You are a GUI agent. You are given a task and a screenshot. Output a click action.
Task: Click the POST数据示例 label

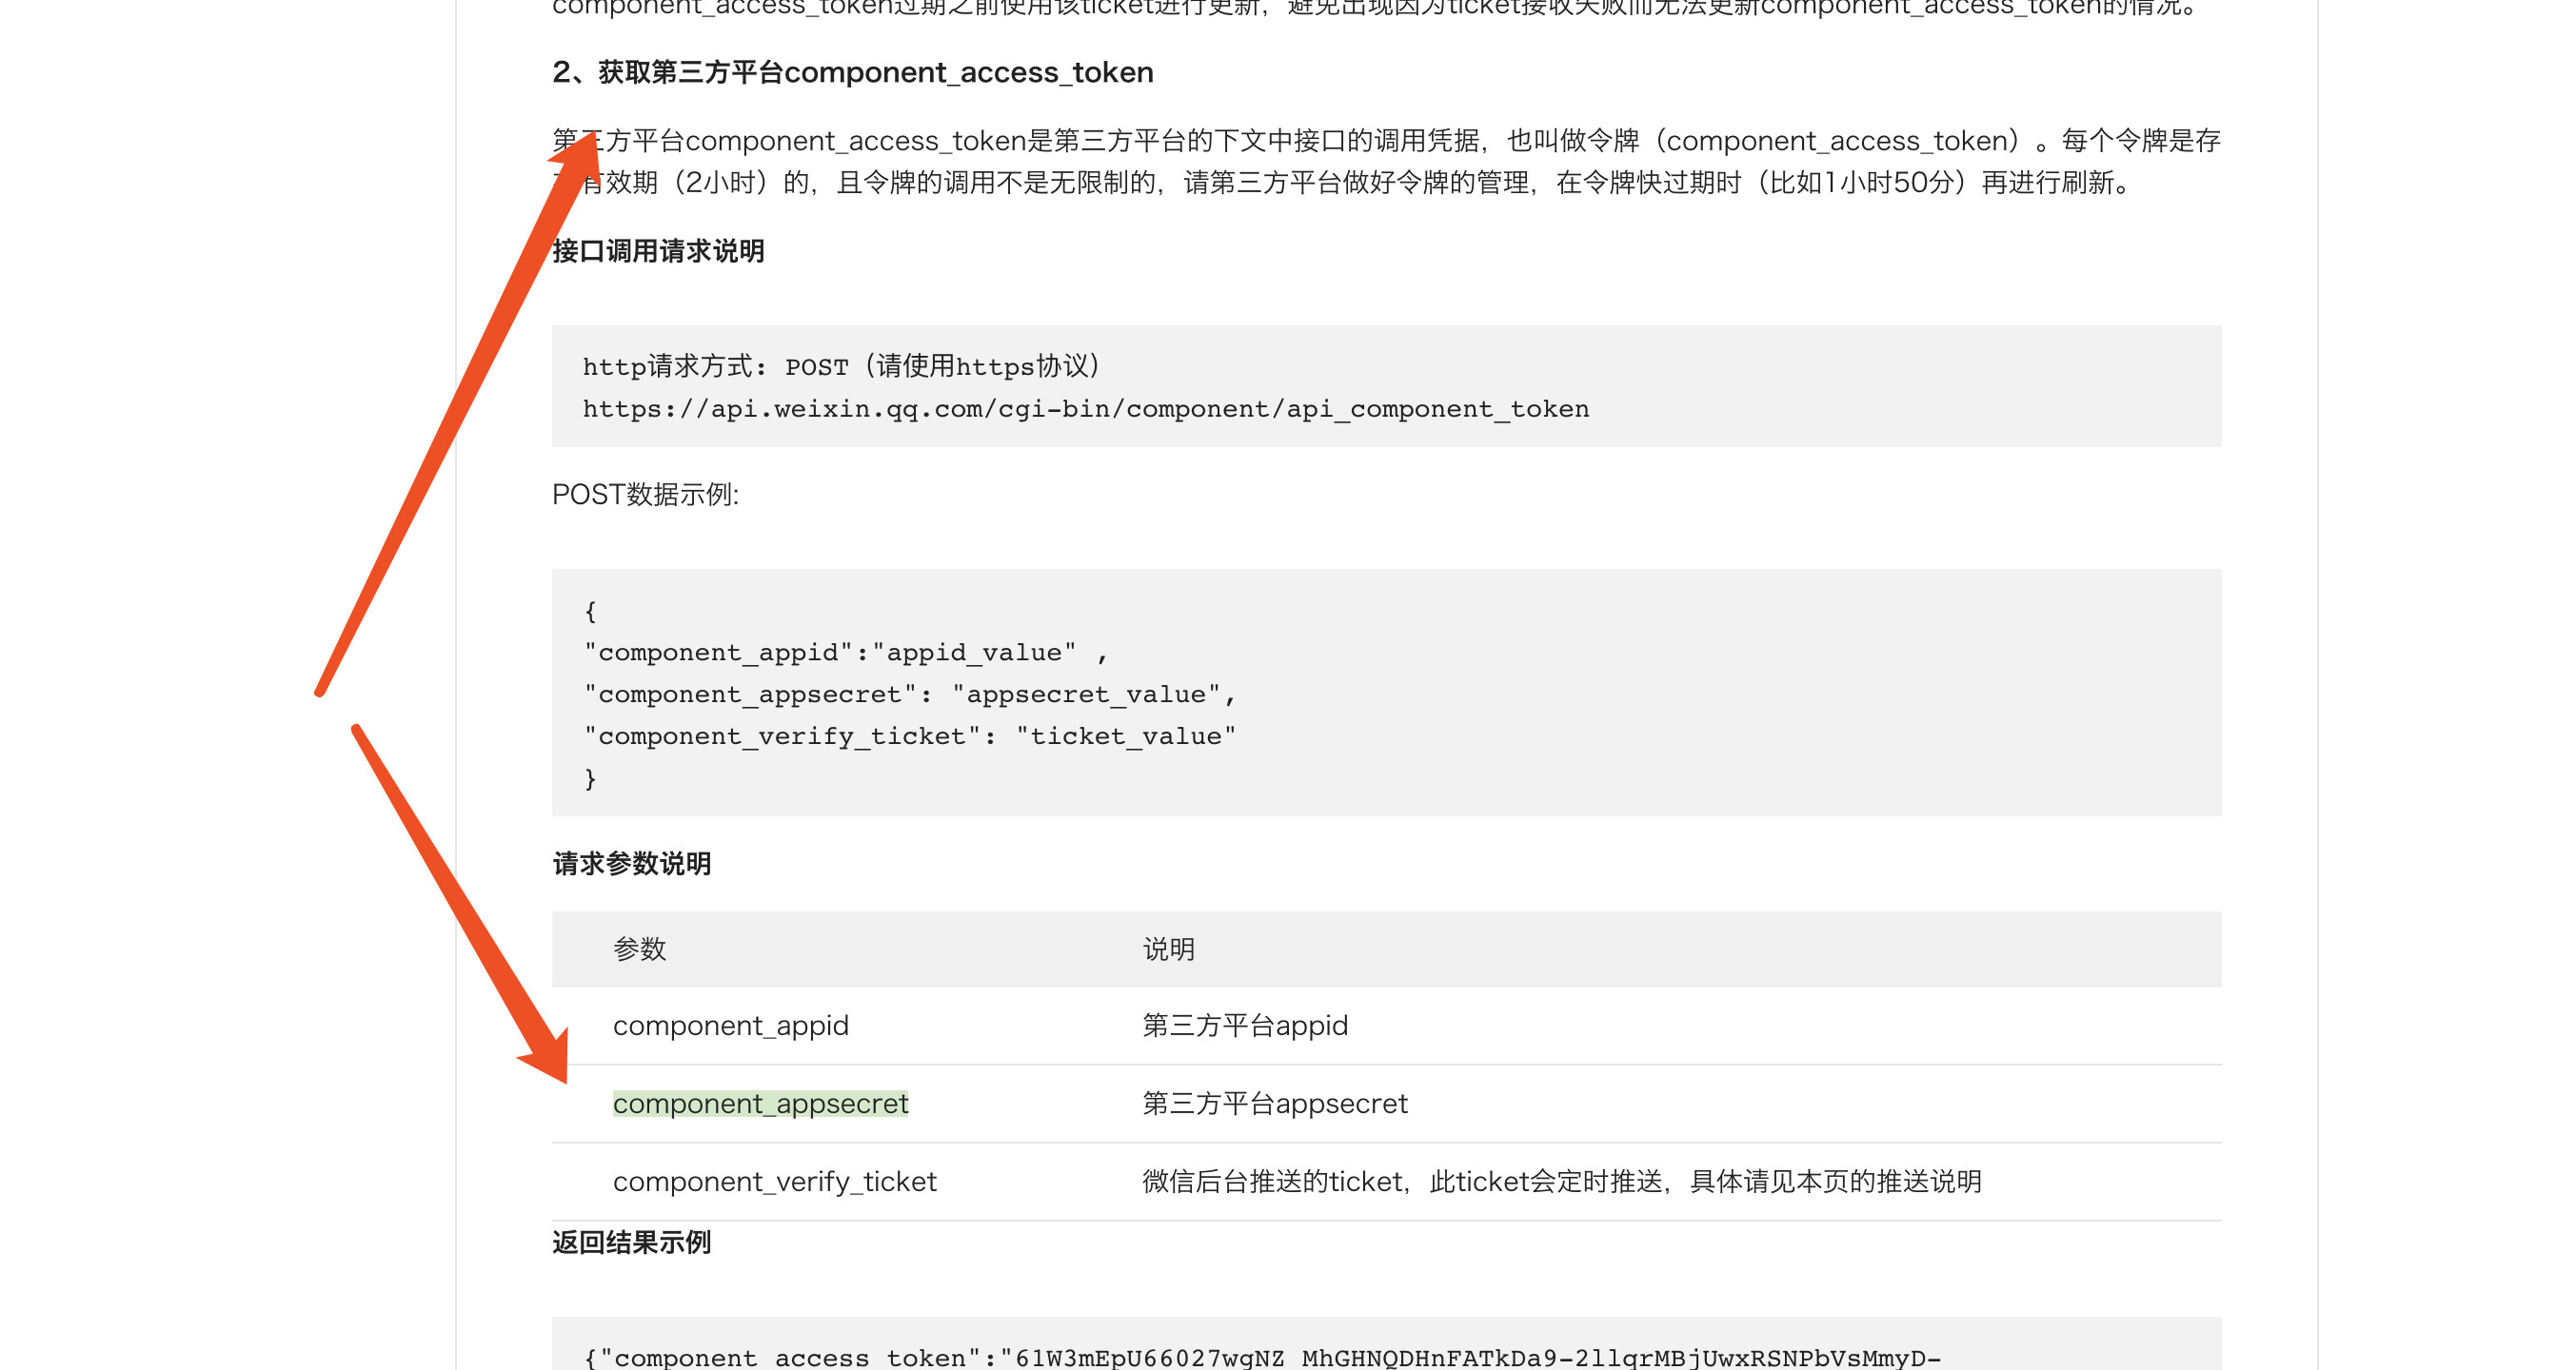click(x=645, y=495)
